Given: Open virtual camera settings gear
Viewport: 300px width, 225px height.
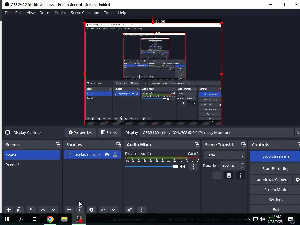Looking at the screenshot, I should click(297, 180).
